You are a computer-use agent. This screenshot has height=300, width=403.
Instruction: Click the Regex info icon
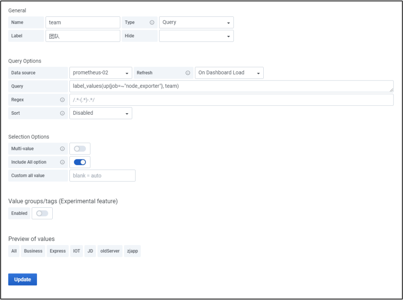[62, 100]
